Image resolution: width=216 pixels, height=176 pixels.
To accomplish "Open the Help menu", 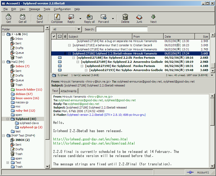I will coord(77,9).
